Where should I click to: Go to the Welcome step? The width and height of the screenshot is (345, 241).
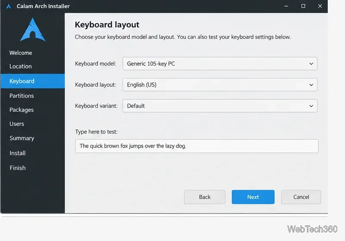(x=21, y=53)
